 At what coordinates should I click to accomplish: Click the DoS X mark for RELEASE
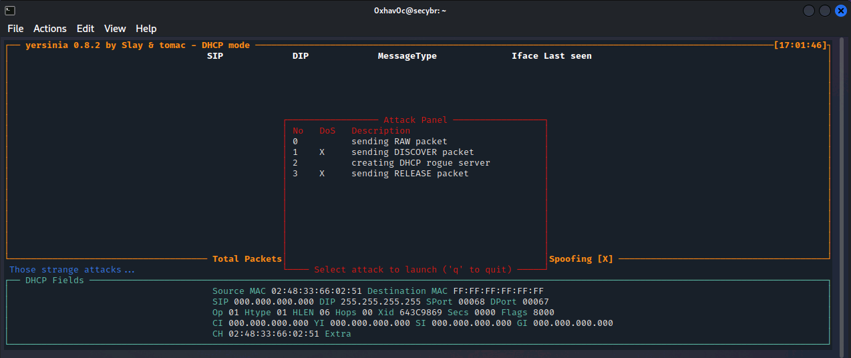click(x=322, y=174)
